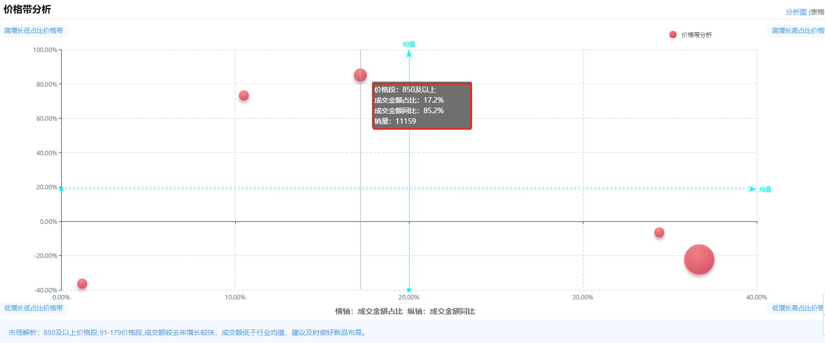Viewport: 825px width, 343px height.
Task: Select the largest bubble near 37% share
Action: tap(699, 259)
